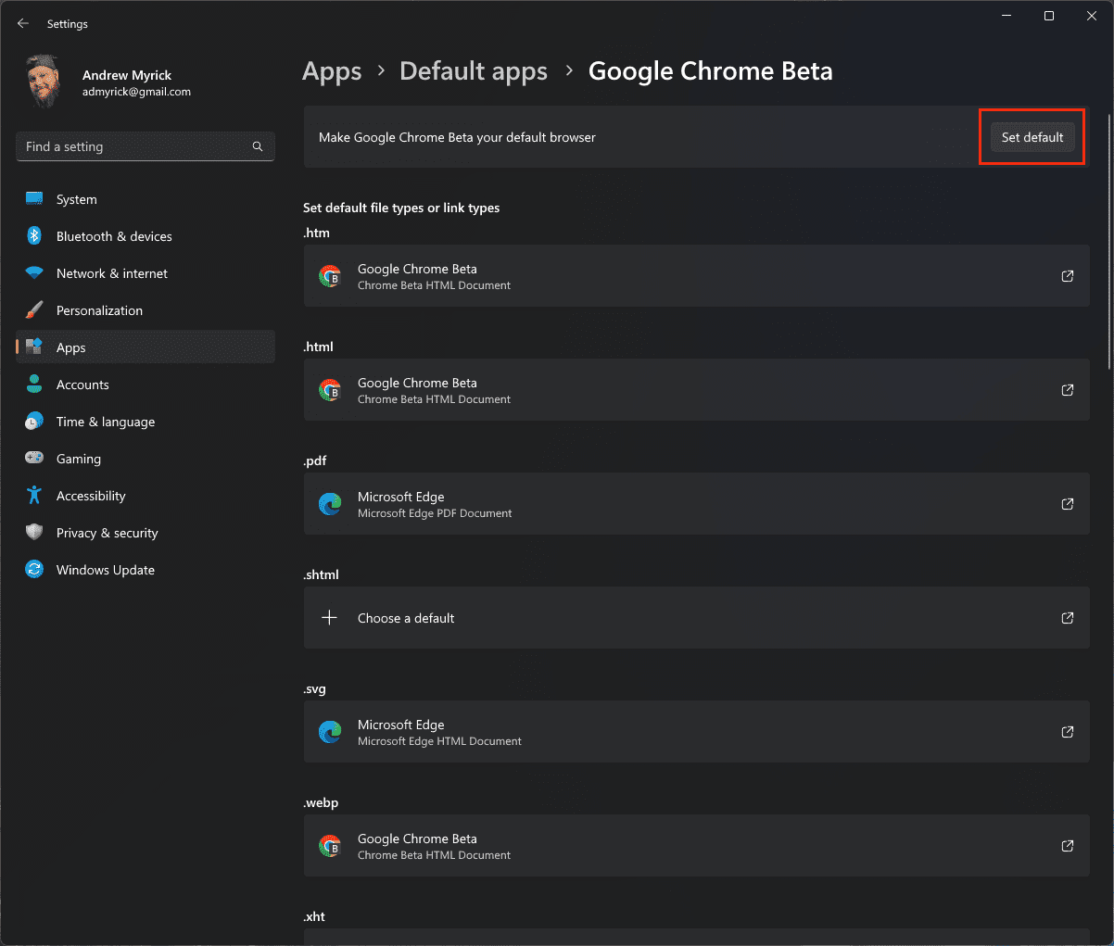Click Make Google Chrome Beta your default text

tap(457, 137)
